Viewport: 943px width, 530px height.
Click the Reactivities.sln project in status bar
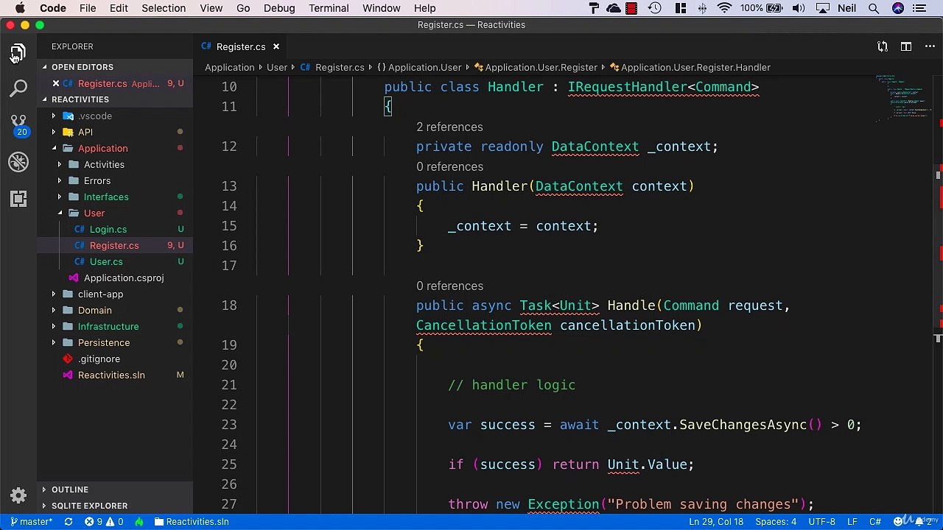click(x=192, y=521)
